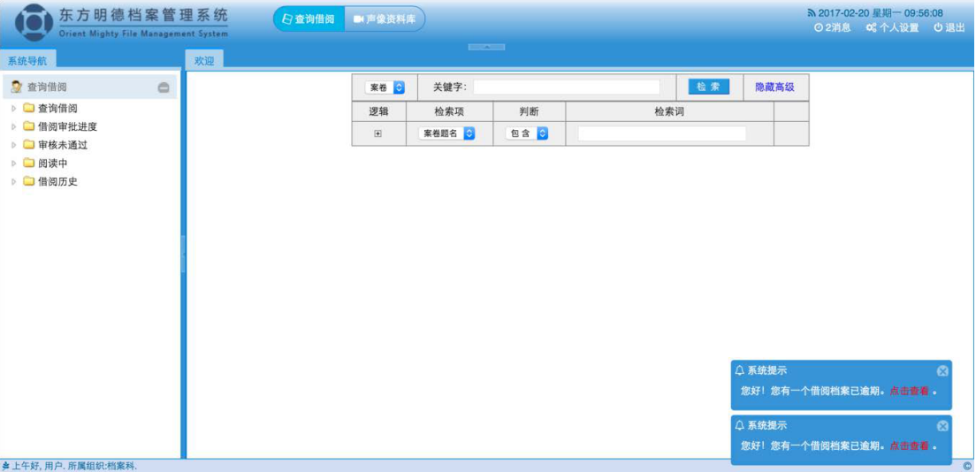The width and height of the screenshot is (976, 472).
Task: Select the 欢迎 tab
Action: coord(204,61)
